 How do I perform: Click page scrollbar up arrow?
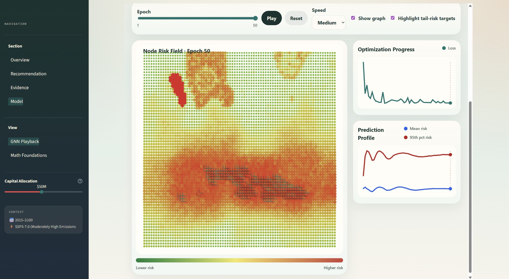tap(470, 6)
